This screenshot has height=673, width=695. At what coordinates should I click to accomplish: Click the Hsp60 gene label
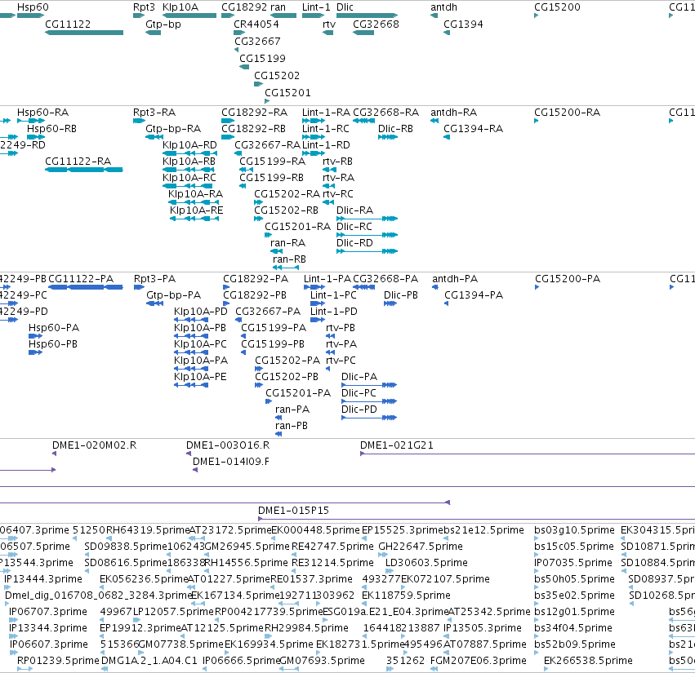(x=33, y=7)
